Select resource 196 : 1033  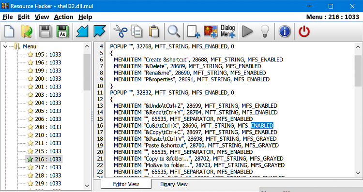click(x=48, y=63)
